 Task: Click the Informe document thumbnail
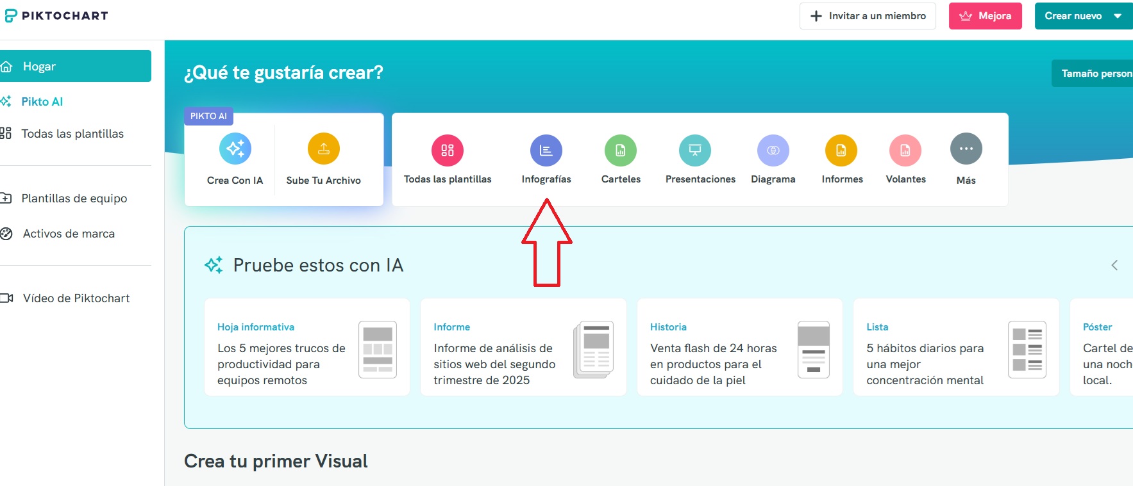pyautogui.click(x=593, y=350)
